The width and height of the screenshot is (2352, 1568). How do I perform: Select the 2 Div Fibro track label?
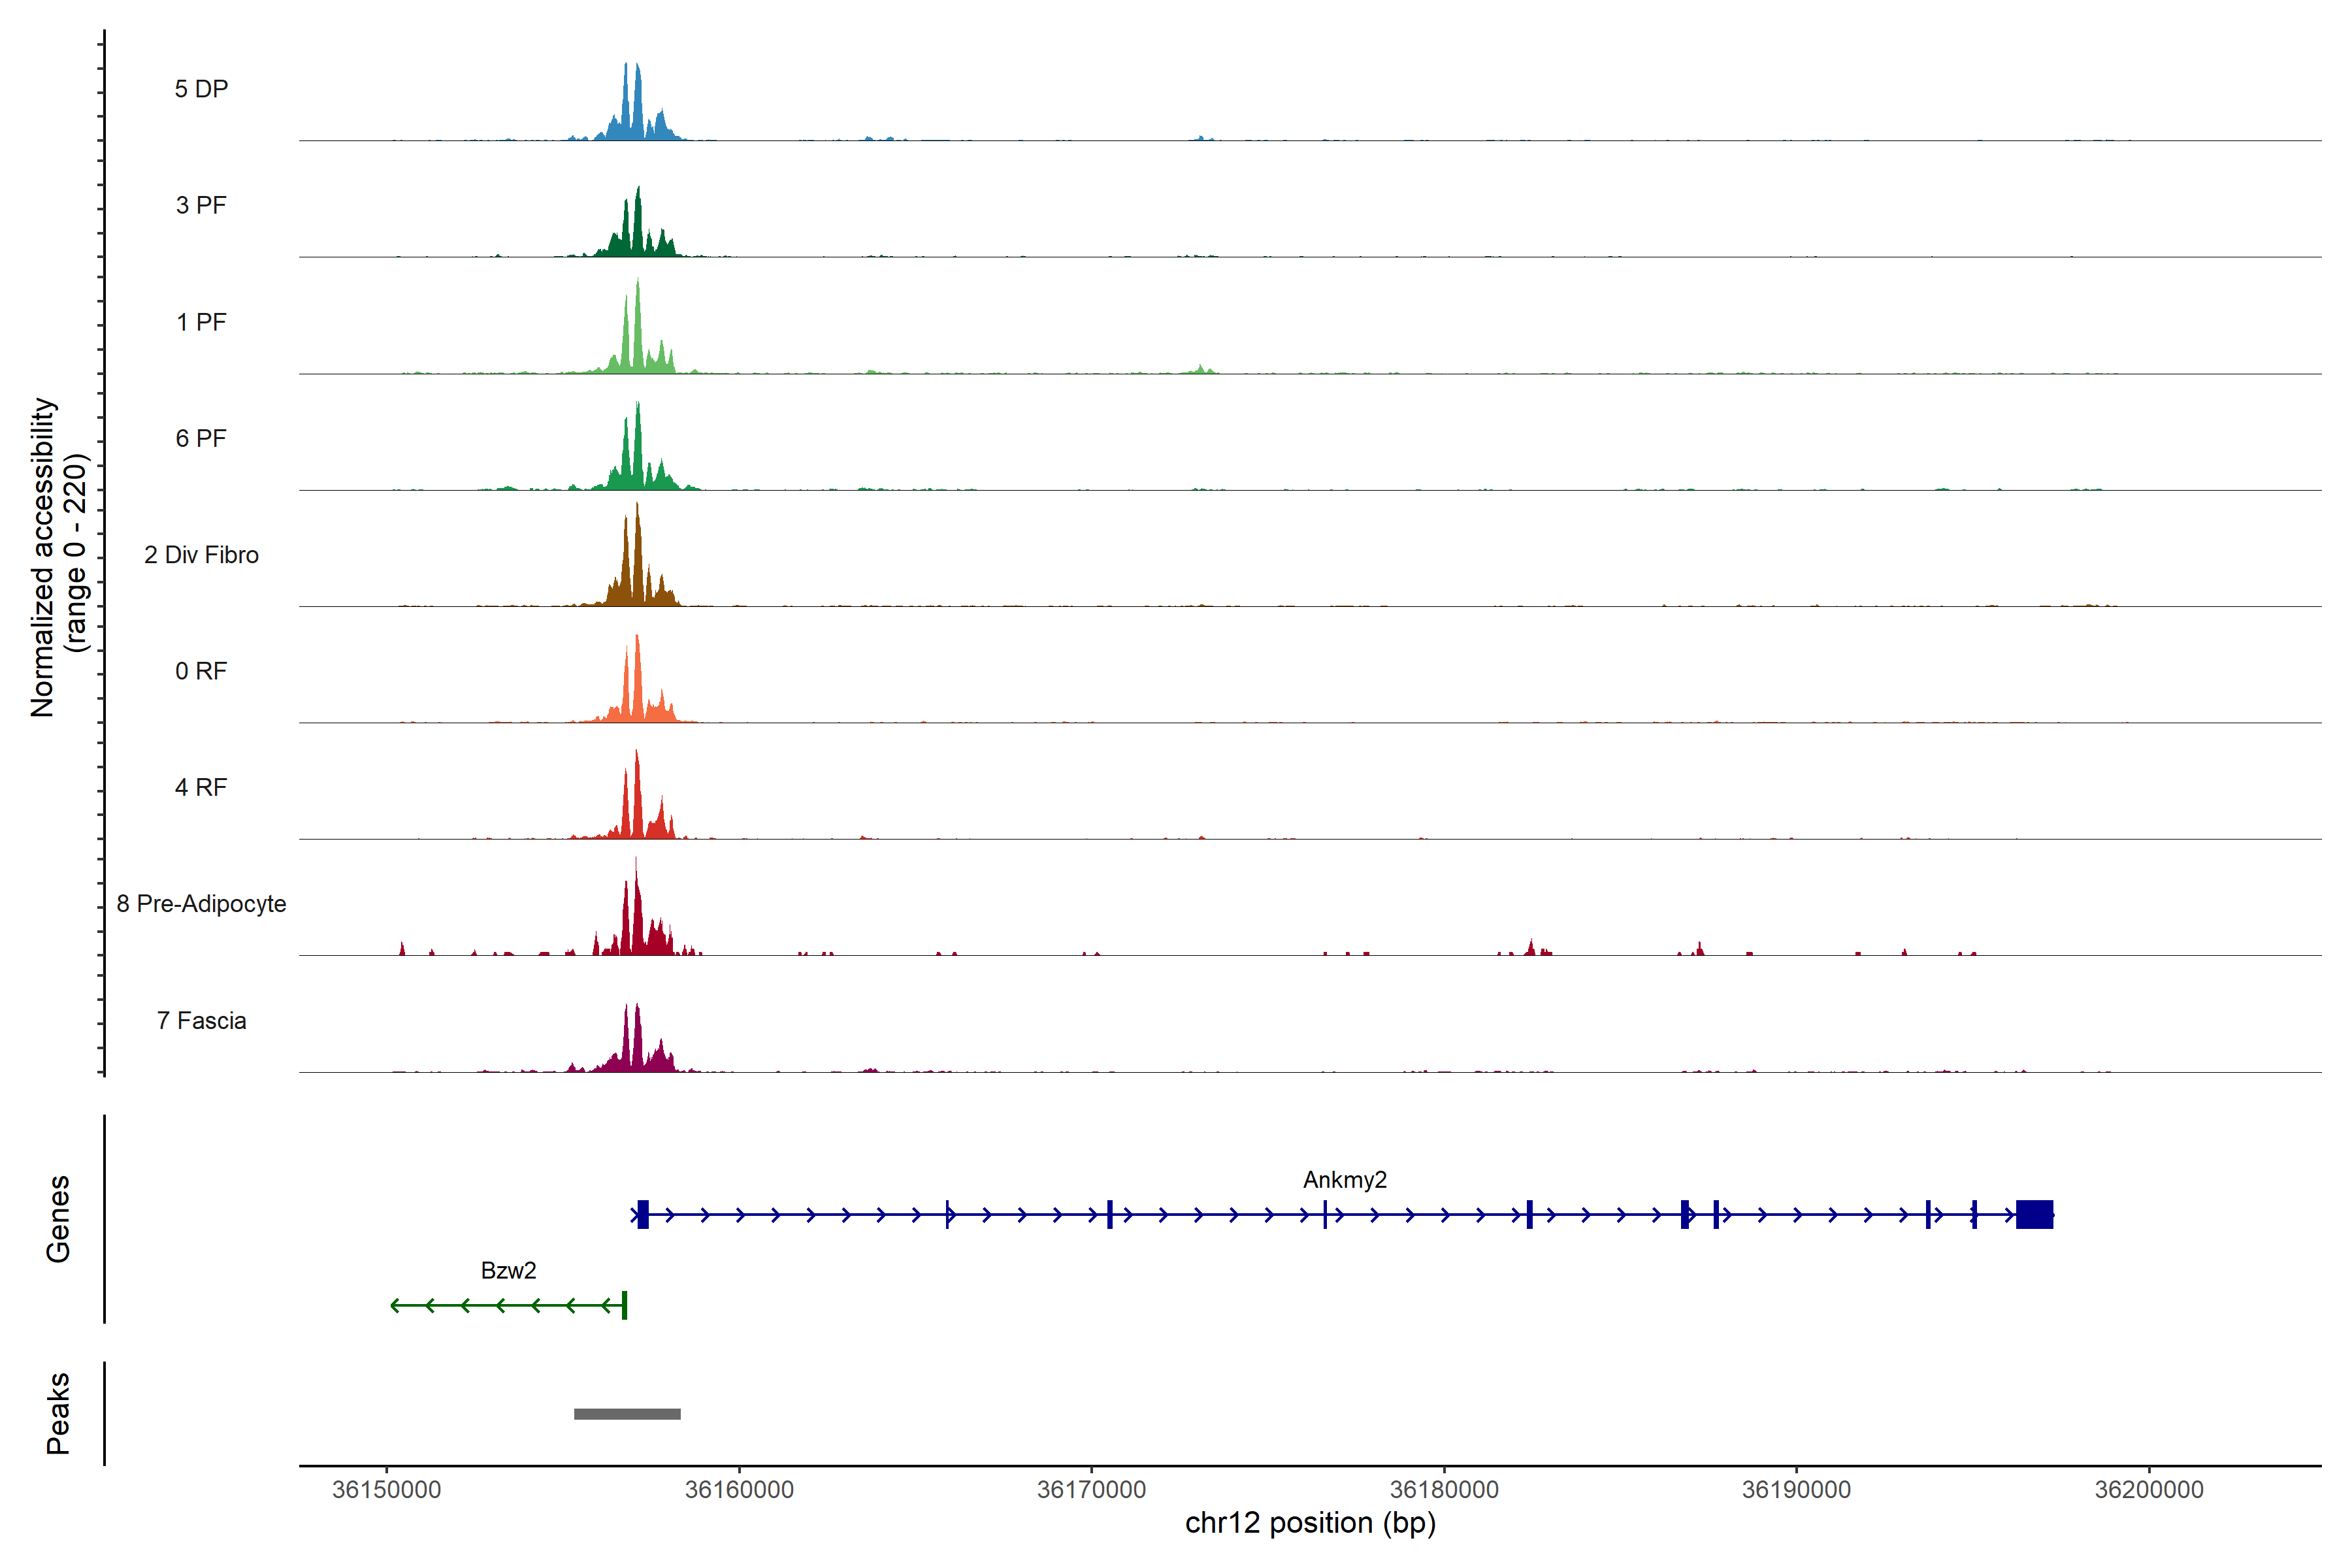pos(201,555)
